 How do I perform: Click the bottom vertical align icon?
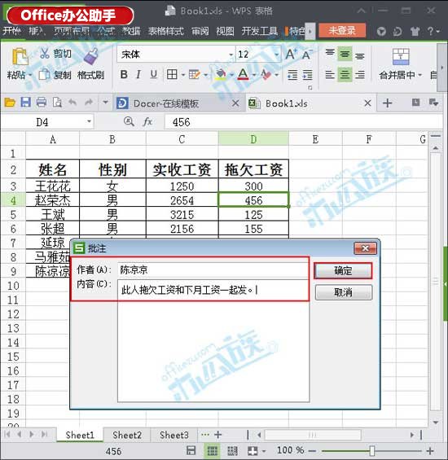click(360, 55)
